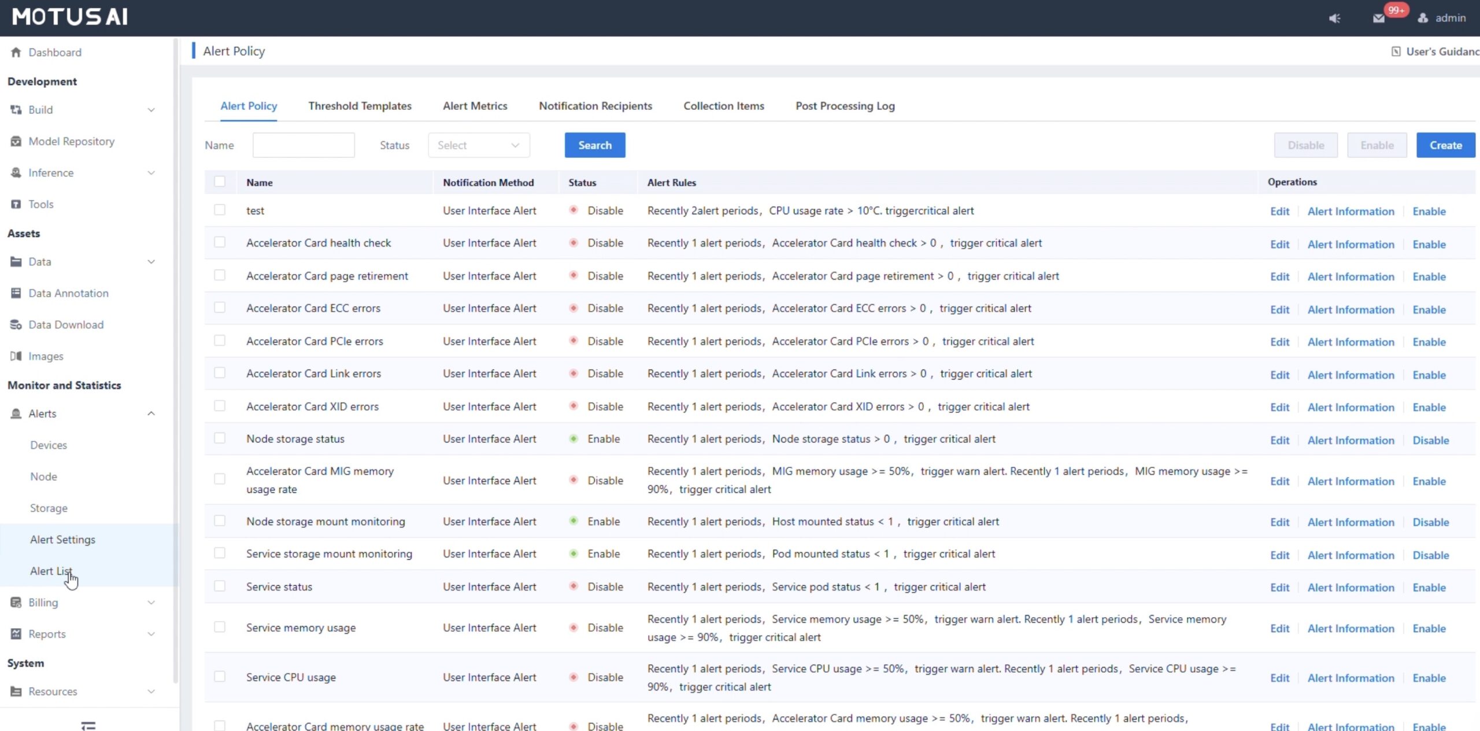Click the mail notifications envelope icon

pos(1378,18)
